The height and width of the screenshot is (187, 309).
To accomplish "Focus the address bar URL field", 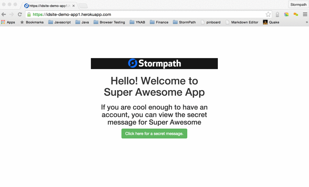I will click(x=149, y=14).
